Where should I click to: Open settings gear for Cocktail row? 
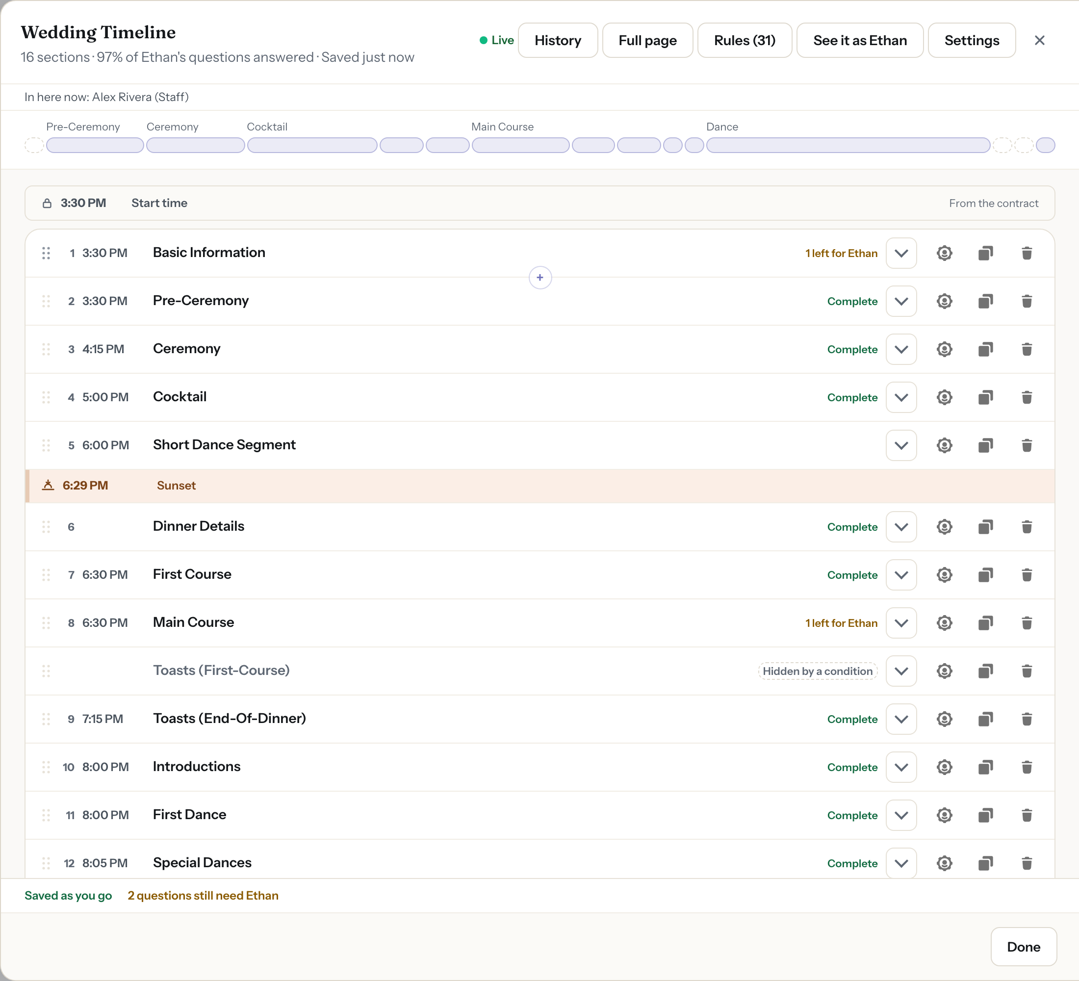(x=944, y=397)
